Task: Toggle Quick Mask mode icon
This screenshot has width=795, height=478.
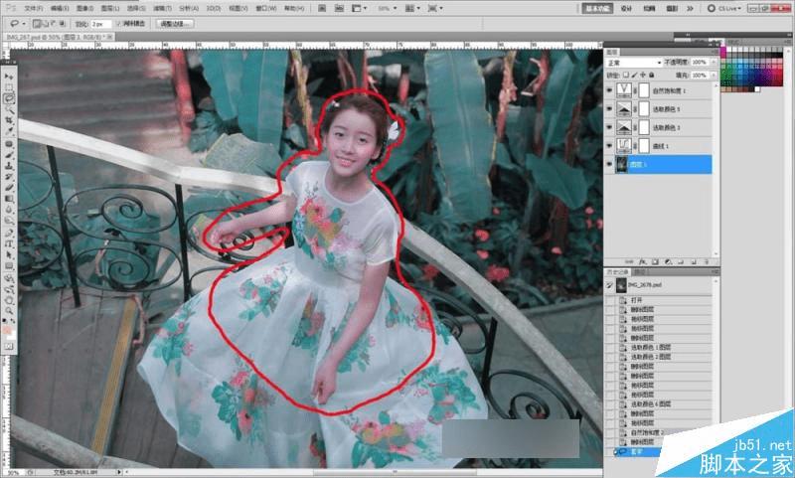Action: click(x=9, y=347)
